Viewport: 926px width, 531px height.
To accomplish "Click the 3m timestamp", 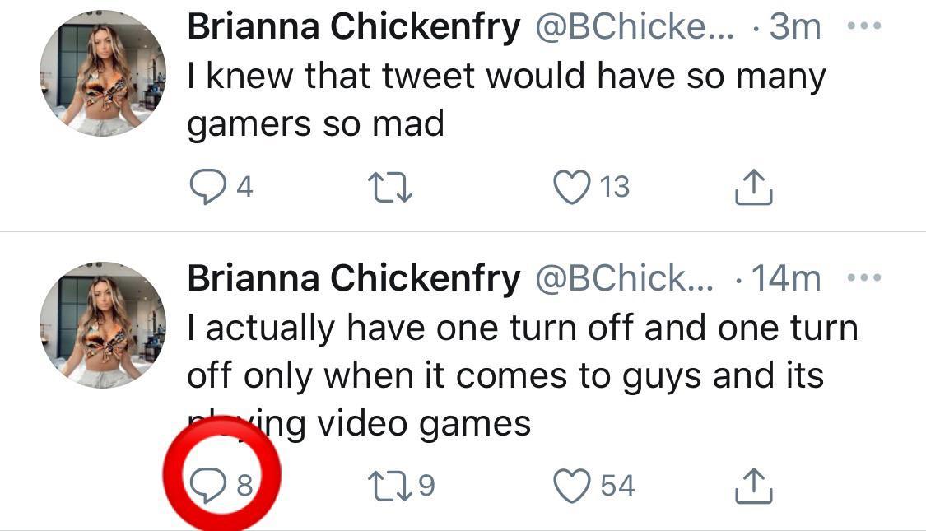I will pos(794,28).
